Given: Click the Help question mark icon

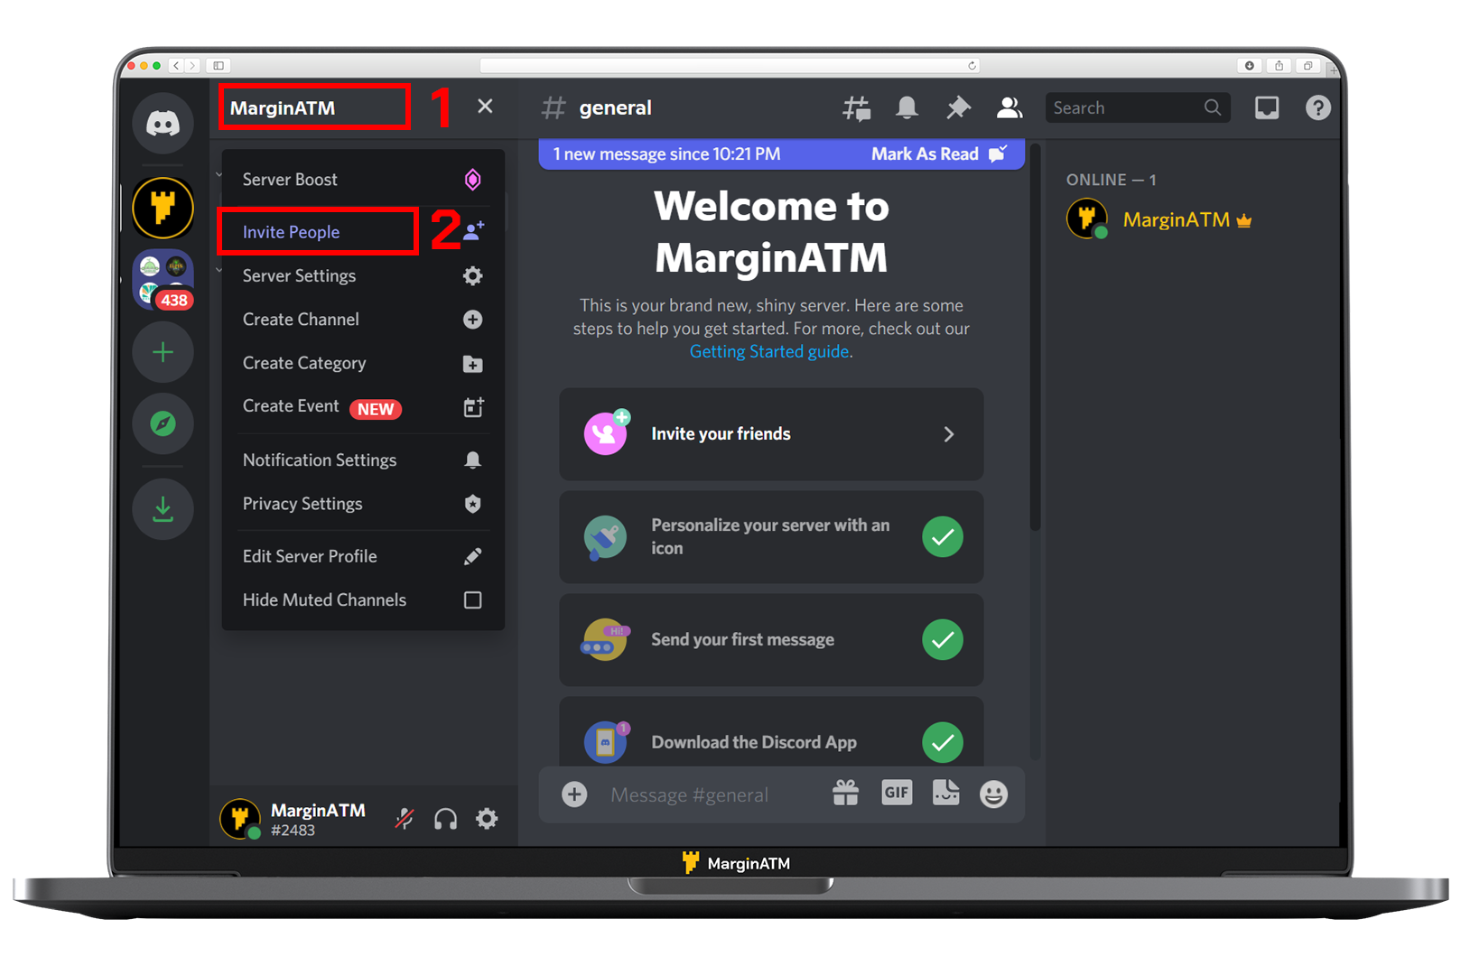Looking at the screenshot, I should (1317, 108).
